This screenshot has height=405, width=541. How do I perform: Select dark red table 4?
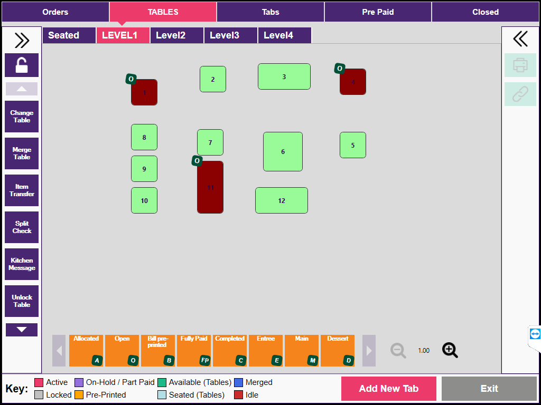click(353, 82)
